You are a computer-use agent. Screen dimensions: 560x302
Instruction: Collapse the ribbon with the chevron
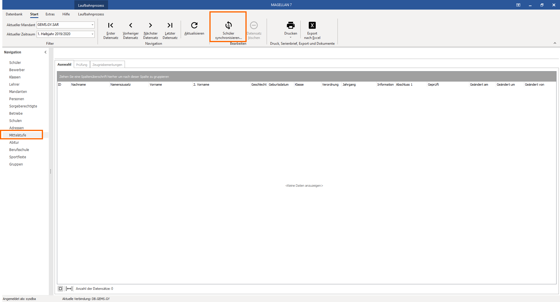click(555, 43)
